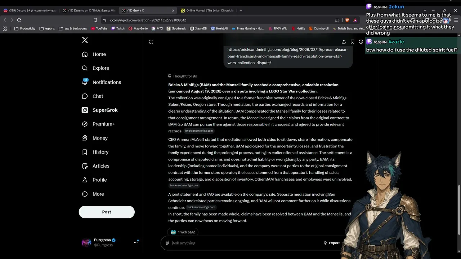Open the YouTube bookmark
Screen dimensions: 461x259
tap(99, 28)
